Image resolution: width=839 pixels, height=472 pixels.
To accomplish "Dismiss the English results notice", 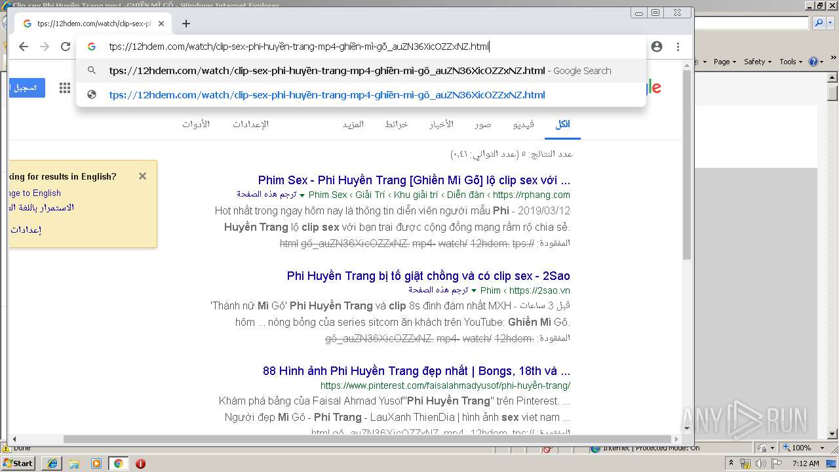I will (142, 176).
